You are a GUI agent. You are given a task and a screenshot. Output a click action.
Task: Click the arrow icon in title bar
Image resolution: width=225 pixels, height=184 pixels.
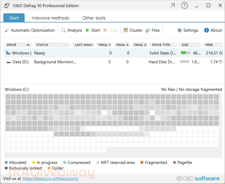(173, 5)
